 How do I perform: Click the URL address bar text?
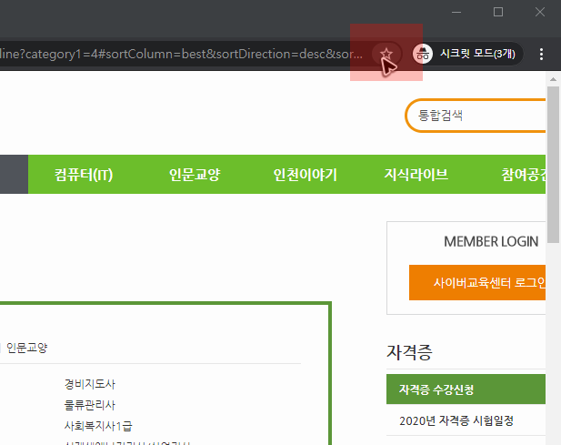pyautogui.click(x=182, y=54)
